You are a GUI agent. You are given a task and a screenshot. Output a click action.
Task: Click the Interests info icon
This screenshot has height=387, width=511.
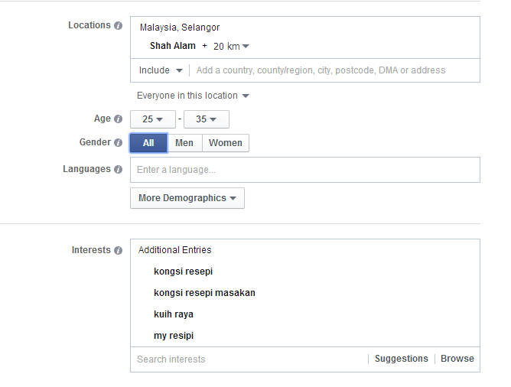119,250
